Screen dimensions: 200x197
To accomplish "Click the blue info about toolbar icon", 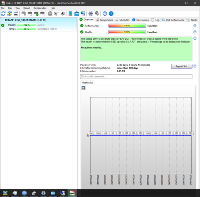I will click(x=111, y=14).
